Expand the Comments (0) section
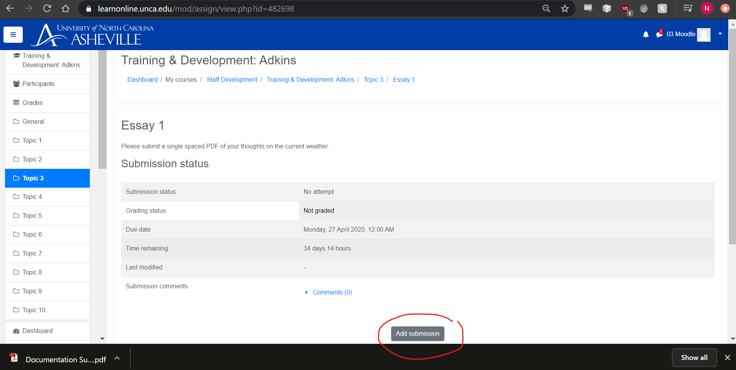Screen dimensions: 736x370 tap(332, 293)
